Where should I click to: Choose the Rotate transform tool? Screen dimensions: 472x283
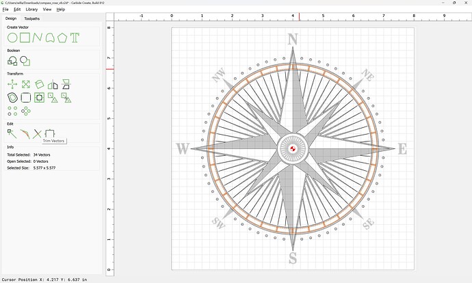[x=39, y=84]
